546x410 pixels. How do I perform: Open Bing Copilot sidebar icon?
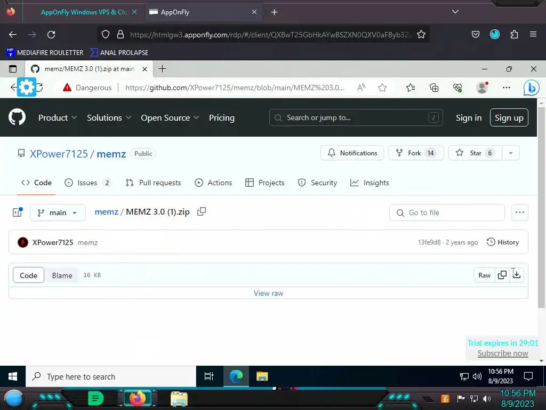point(531,88)
